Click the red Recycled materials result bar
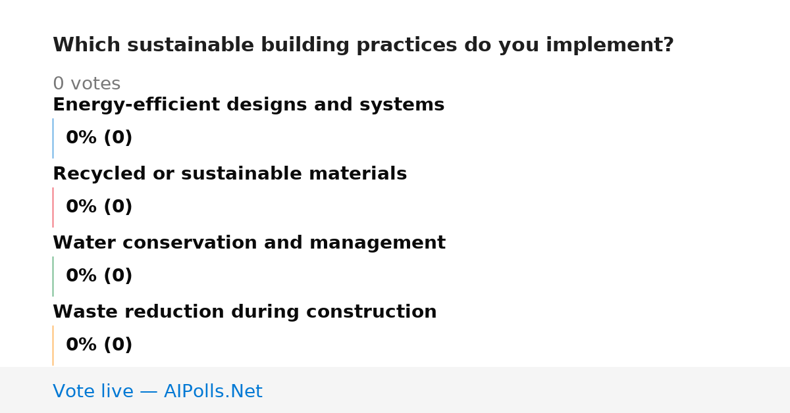This screenshot has height=413, width=790. click(53, 207)
